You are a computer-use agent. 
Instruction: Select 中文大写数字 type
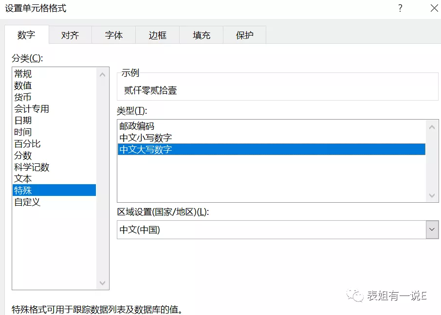[272, 150]
